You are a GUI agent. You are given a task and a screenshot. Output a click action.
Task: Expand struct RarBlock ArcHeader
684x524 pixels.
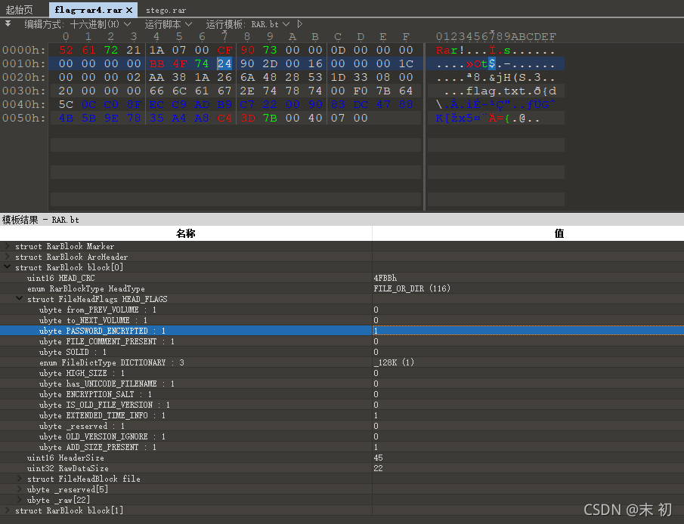coord(7,257)
